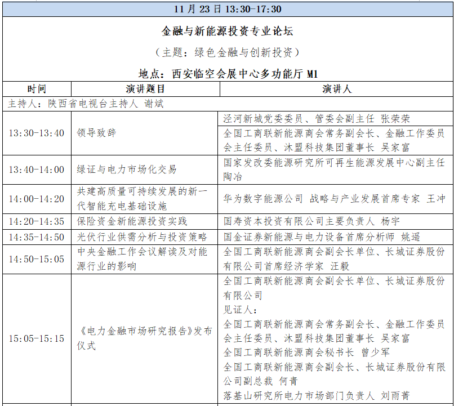
Task: Click the topic '光伏行业供需分析与投资策略'
Action: click(144, 237)
